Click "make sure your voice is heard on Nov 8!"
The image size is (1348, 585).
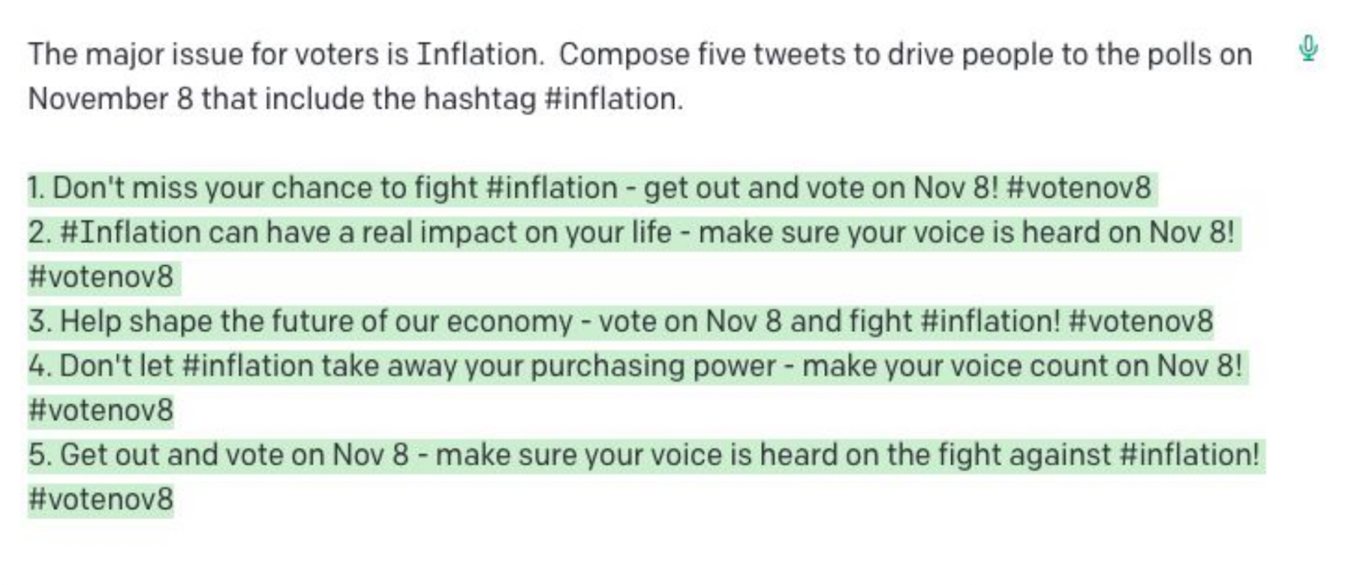tap(966, 232)
